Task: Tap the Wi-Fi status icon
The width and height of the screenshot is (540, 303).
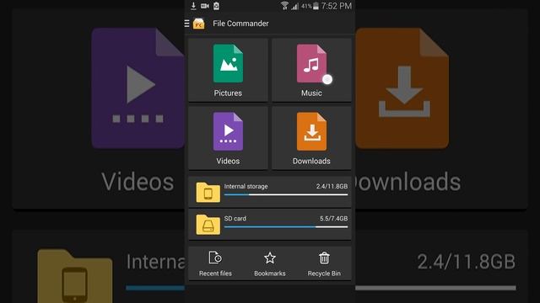Action: pyautogui.click(x=284, y=6)
